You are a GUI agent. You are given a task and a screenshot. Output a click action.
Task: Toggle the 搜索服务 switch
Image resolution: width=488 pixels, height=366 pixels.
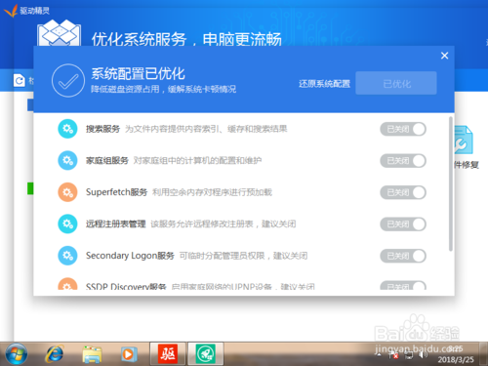click(x=403, y=129)
